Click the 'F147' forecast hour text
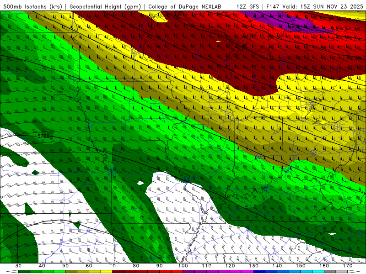Image resolution: width=366 pixels, height=274 pixels. coord(273,6)
